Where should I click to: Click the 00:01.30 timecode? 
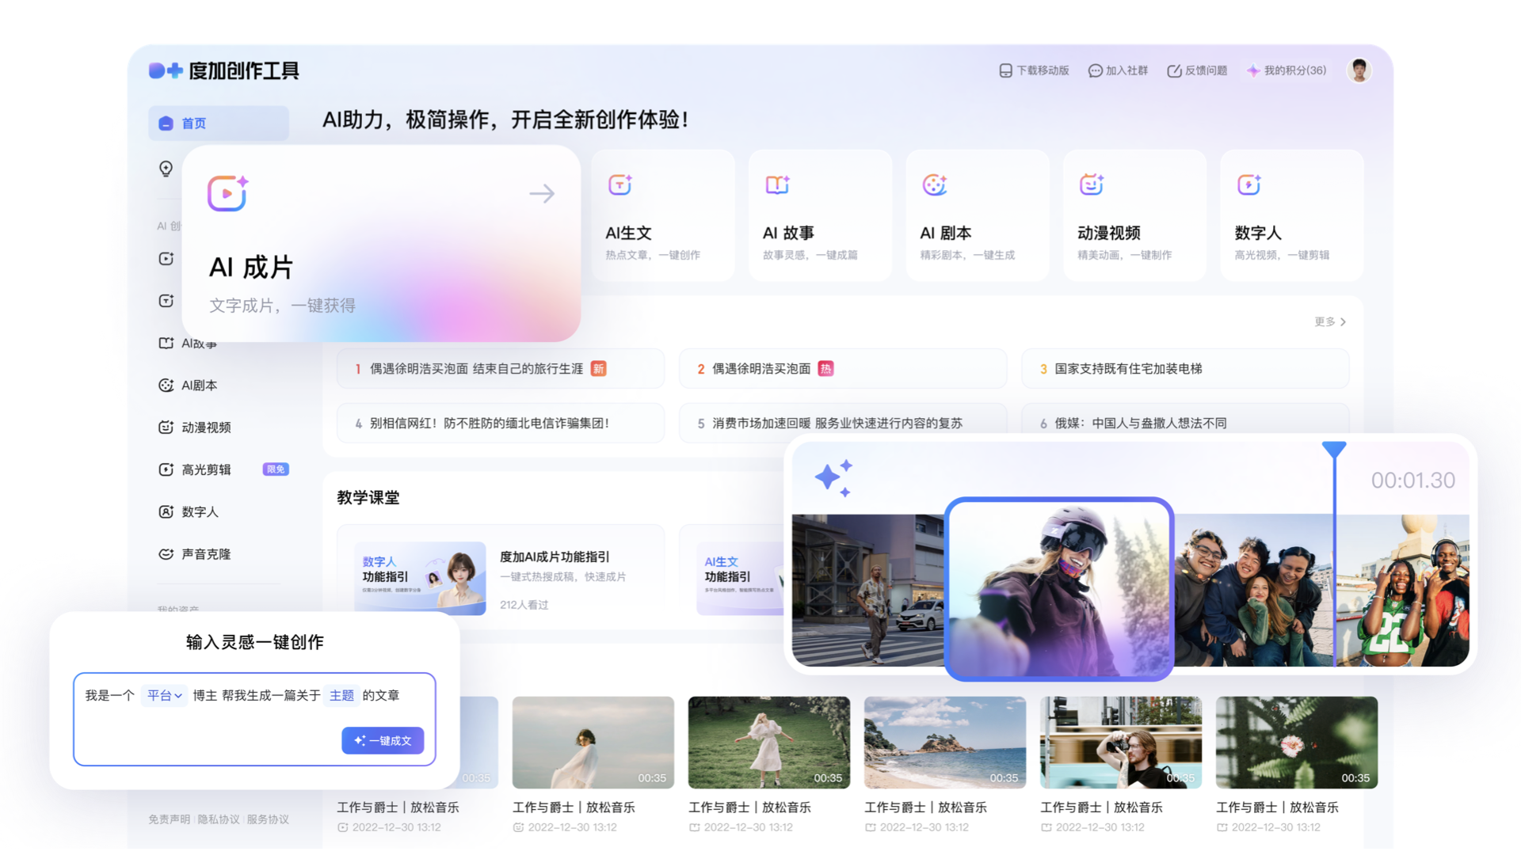[1412, 481]
